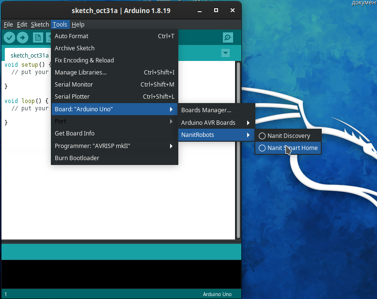Click Get Board Info entry

tap(114, 133)
